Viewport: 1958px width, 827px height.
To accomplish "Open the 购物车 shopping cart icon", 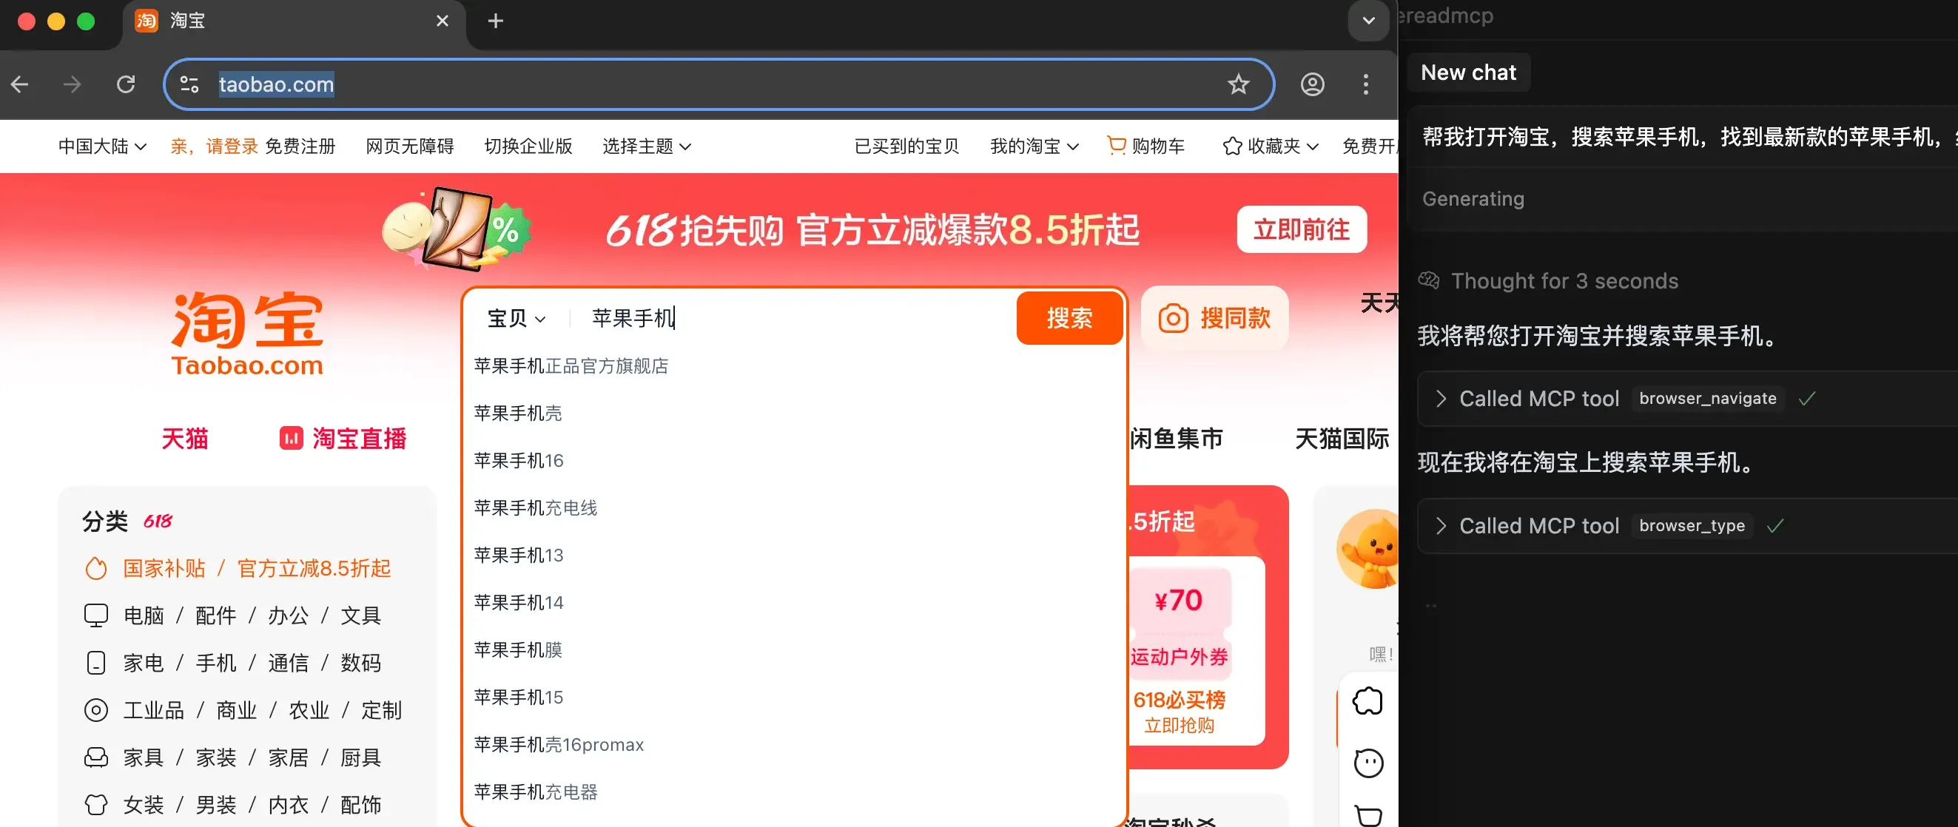I will coord(1116,145).
